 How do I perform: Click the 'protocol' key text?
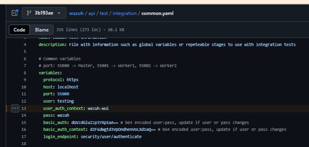pyautogui.click(x=53, y=80)
